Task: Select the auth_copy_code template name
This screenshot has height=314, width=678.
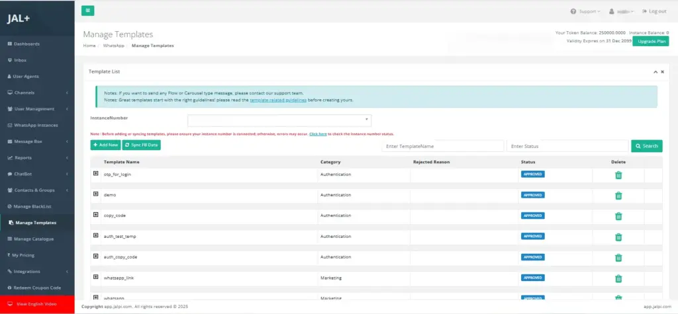Action: 121,257
